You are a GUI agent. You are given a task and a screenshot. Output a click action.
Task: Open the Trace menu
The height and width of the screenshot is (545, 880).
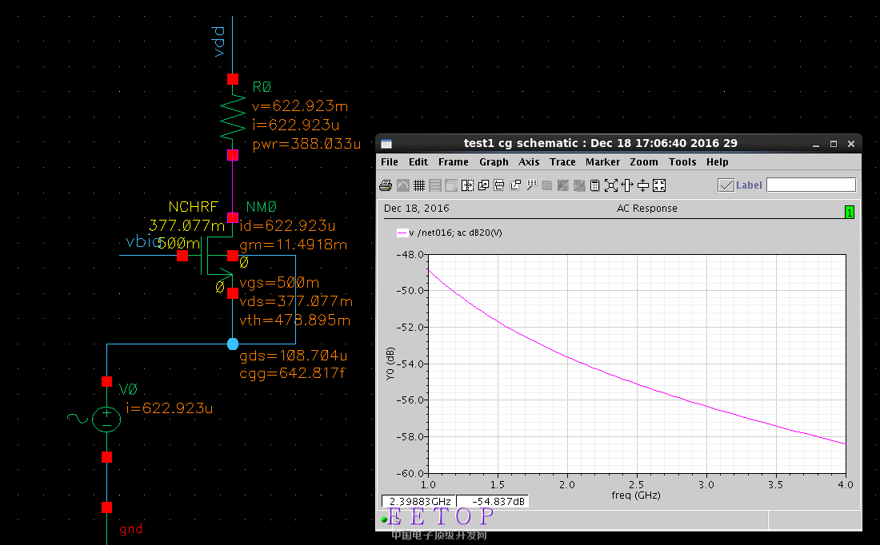pyautogui.click(x=562, y=162)
